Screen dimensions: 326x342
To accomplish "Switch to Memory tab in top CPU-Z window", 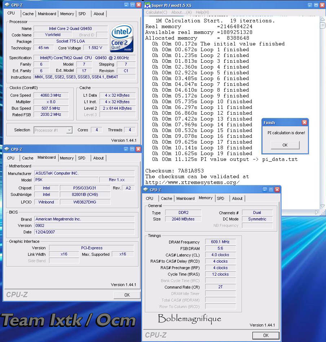I will coord(67,14).
